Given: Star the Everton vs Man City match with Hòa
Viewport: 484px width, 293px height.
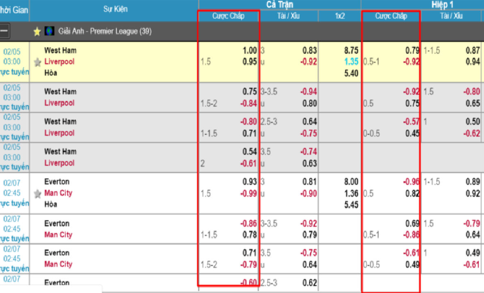Looking at the screenshot, I should (37, 194).
